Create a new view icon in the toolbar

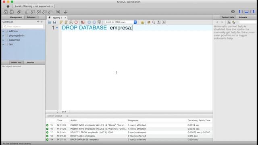point(39,12)
